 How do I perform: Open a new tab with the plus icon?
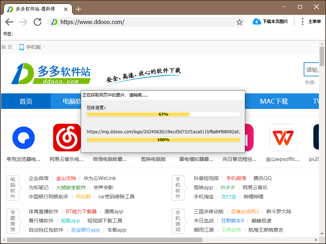click(x=78, y=9)
